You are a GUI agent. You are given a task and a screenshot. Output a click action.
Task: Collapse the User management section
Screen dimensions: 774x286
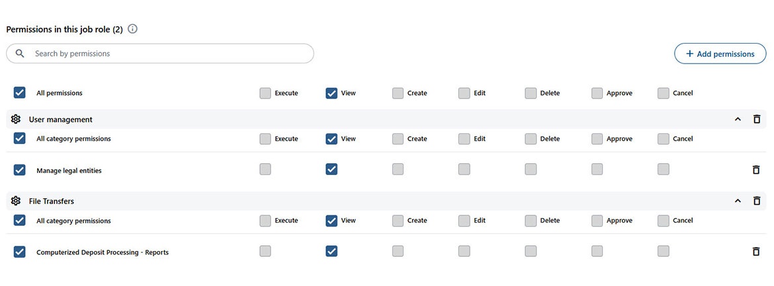pyautogui.click(x=738, y=120)
